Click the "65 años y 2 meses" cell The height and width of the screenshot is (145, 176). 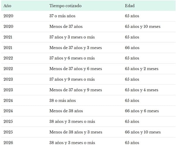coord(141,69)
